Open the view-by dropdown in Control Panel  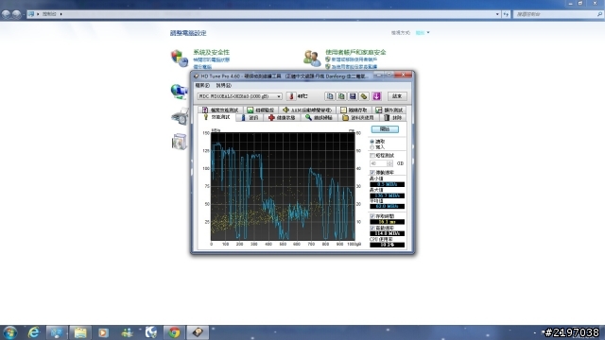coord(423,33)
